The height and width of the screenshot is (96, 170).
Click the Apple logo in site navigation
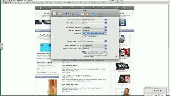click(x=40, y=8)
